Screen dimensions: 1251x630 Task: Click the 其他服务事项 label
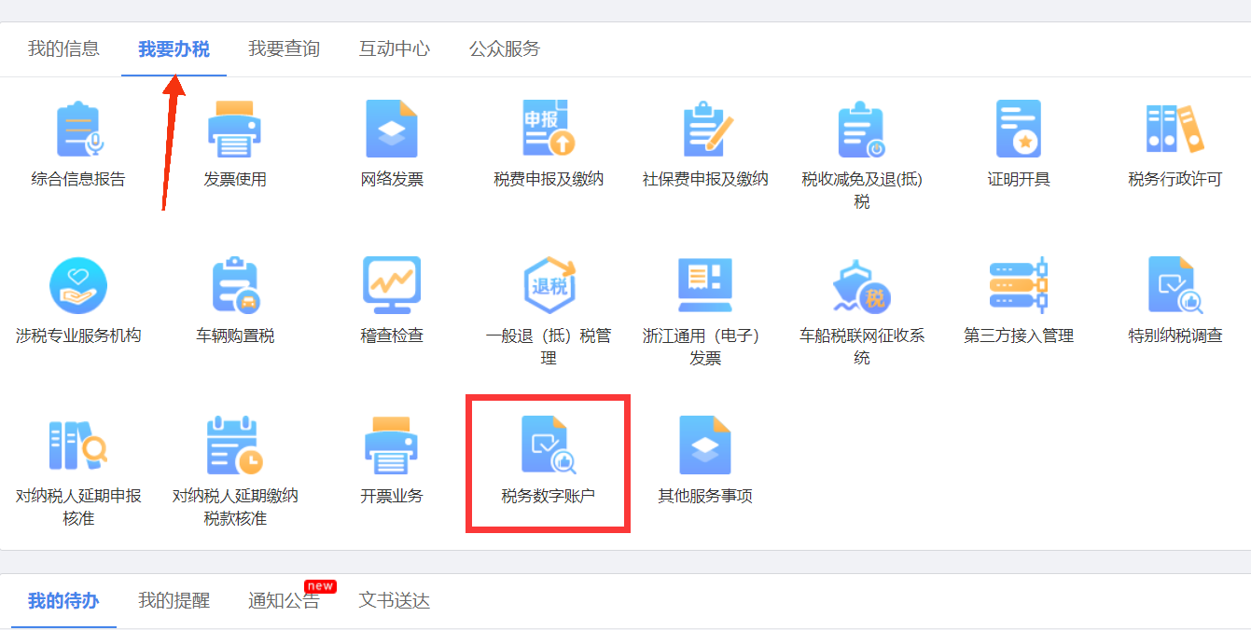click(x=706, y=496)
